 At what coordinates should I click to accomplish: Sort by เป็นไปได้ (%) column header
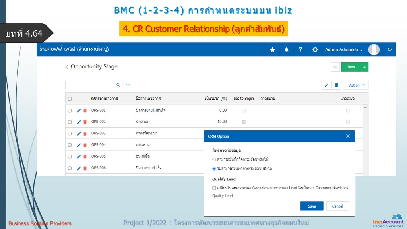pyautogui.click(x=216, y=99)
